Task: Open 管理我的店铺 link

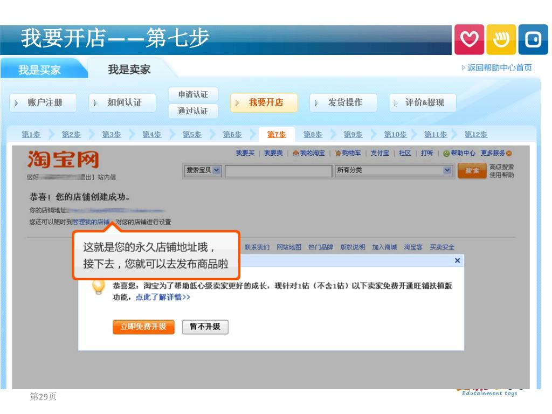Action: click(x=91, y=222)
